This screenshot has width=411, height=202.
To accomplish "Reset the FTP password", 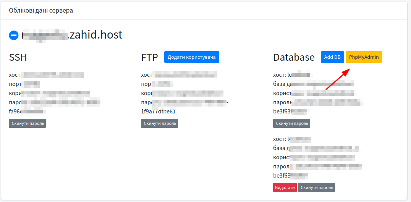I will 159,123.
